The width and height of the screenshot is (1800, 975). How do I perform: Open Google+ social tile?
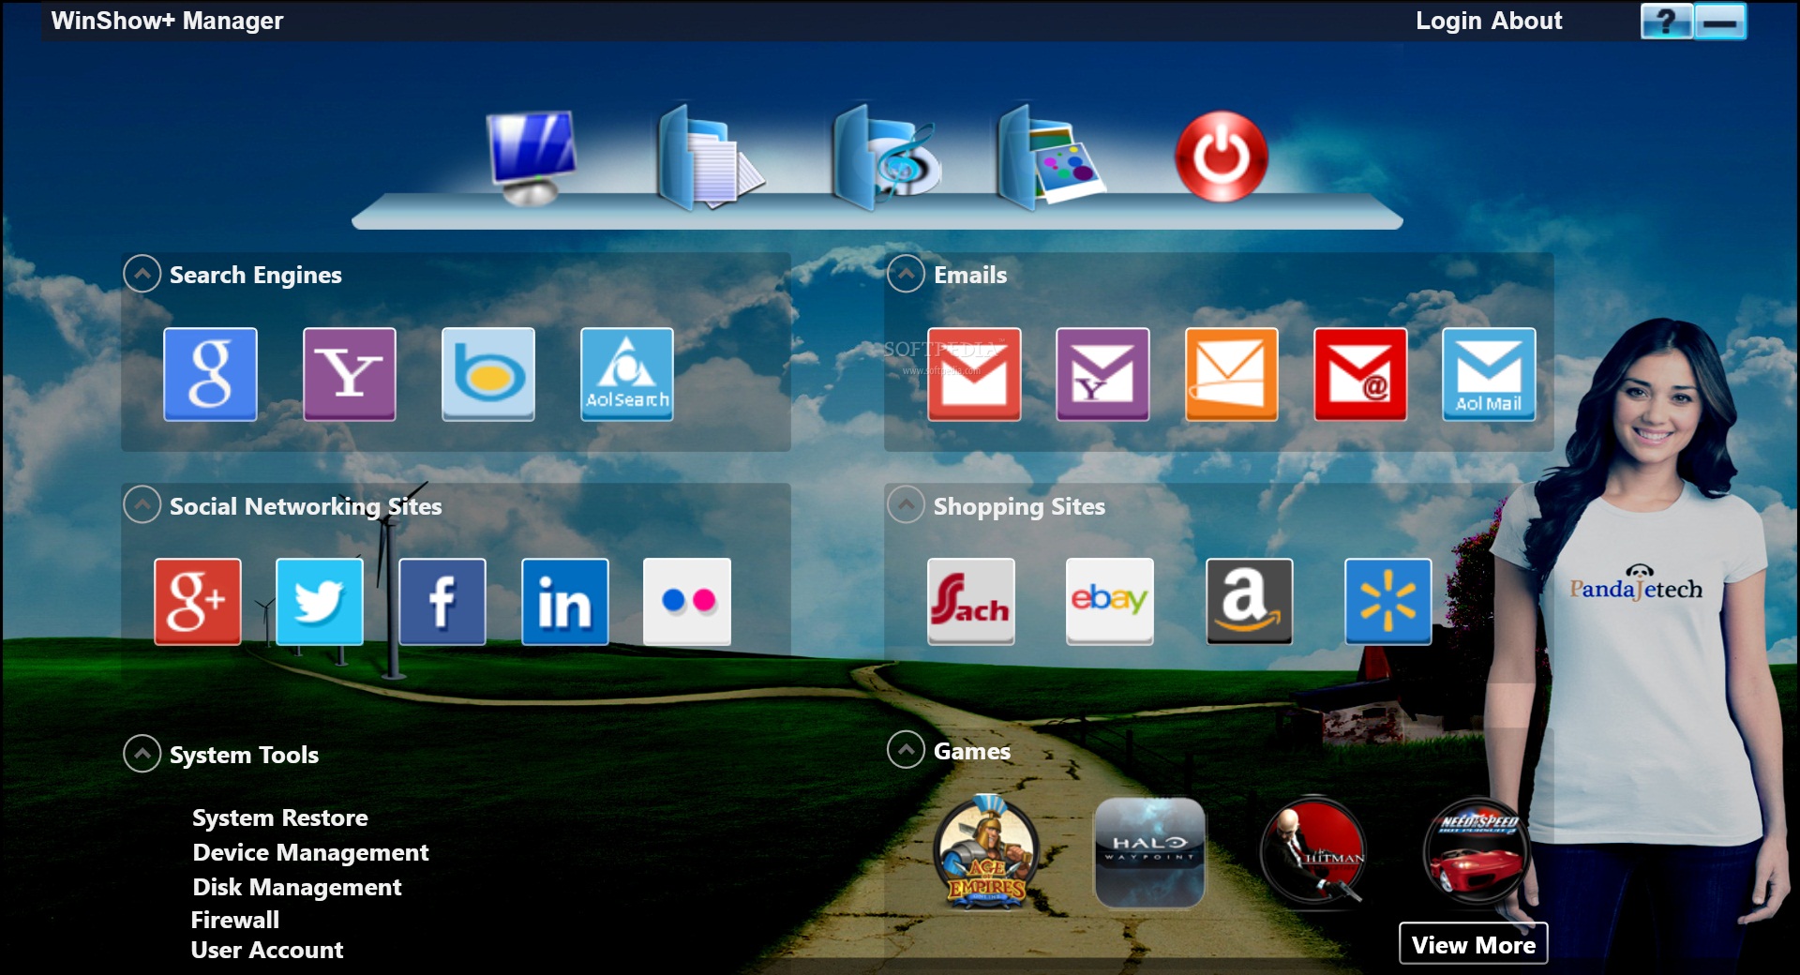point(197,602)
